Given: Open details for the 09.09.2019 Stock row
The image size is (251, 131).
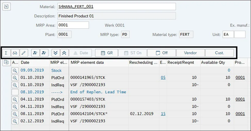Looking at the screenshot, I should 15,70.
